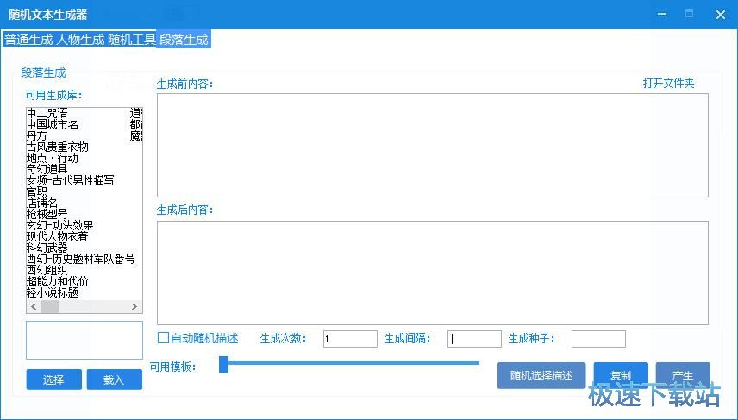
Task: Select 科幻武器 in the library list
Action: (47, 248)
